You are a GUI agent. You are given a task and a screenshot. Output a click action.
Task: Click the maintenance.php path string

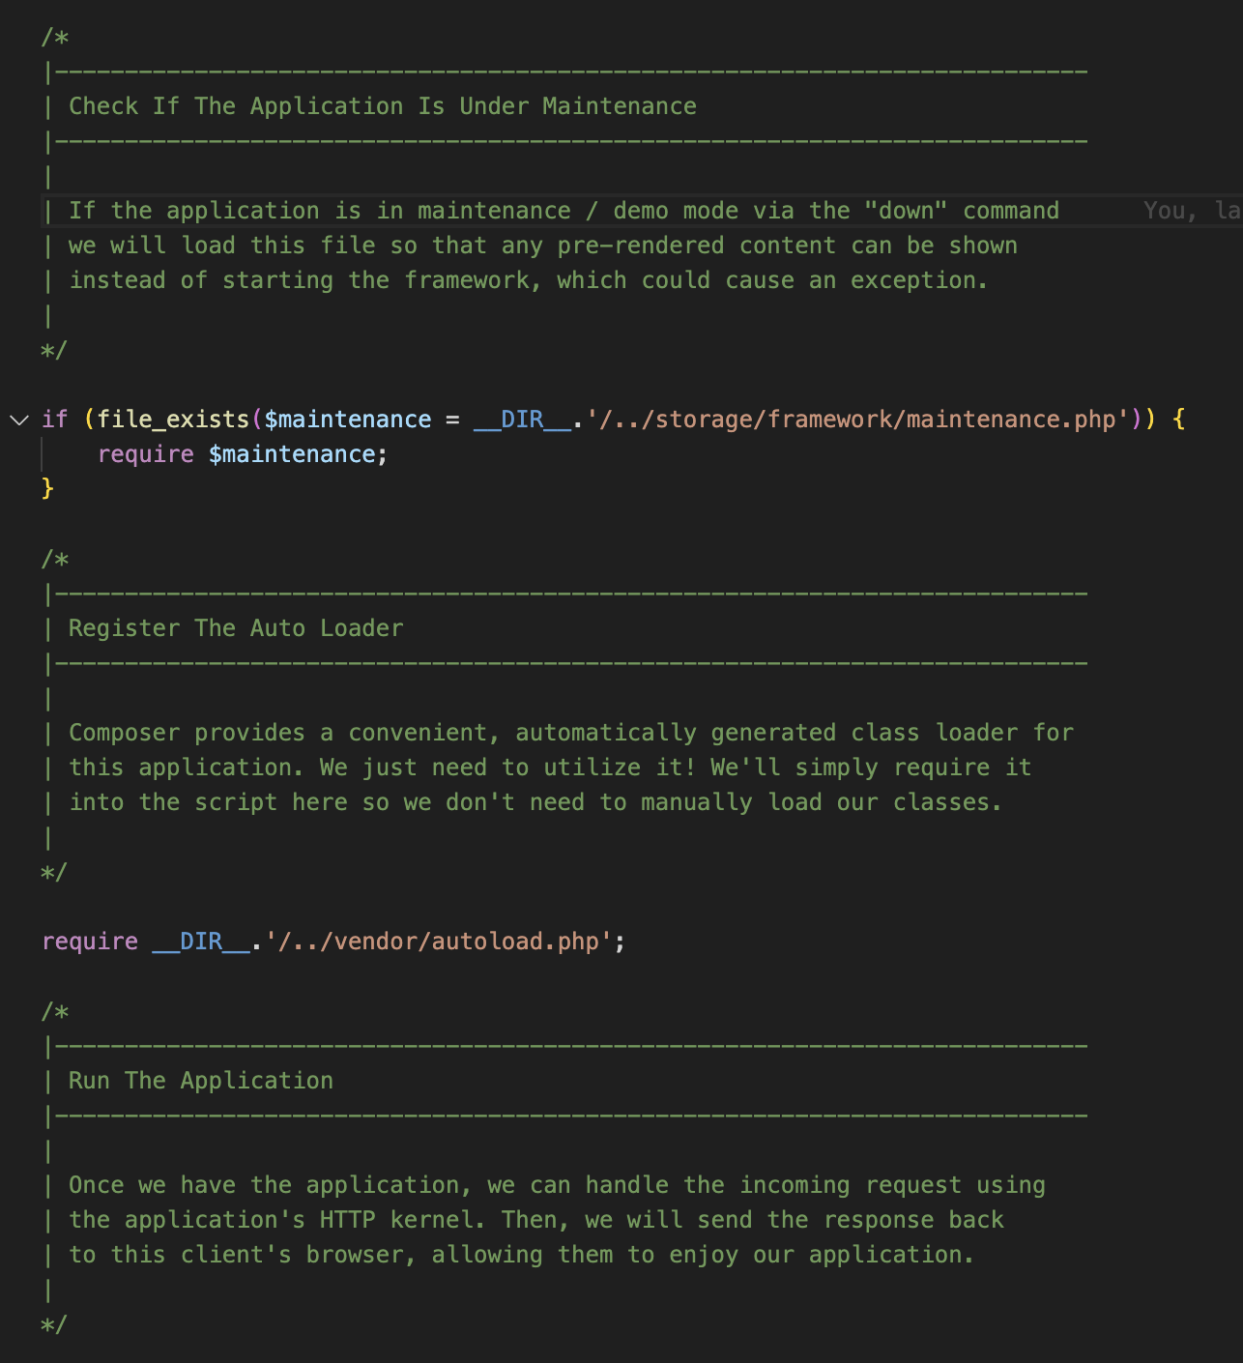[857, 420]
